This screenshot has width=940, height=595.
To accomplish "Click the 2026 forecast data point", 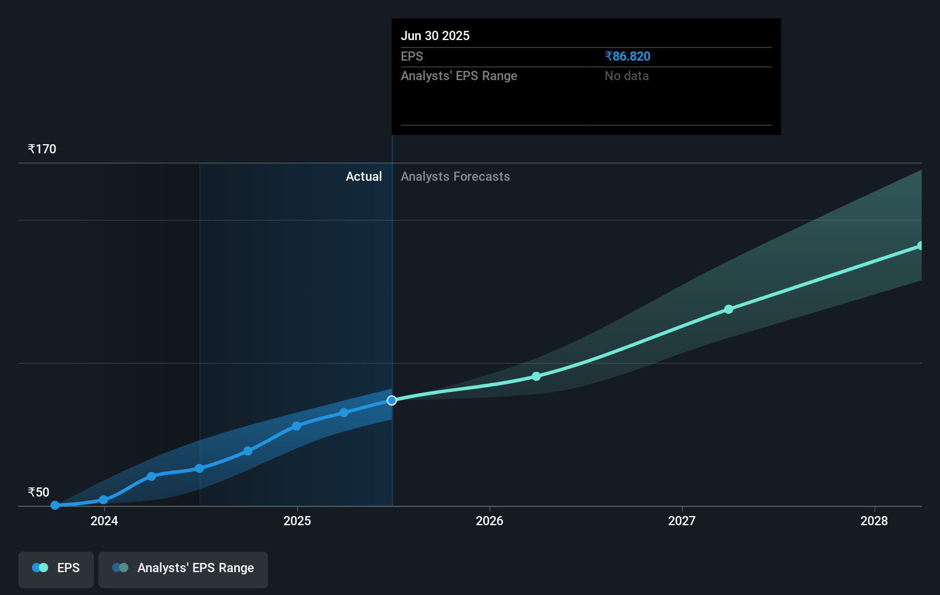I will click(536, 376).
